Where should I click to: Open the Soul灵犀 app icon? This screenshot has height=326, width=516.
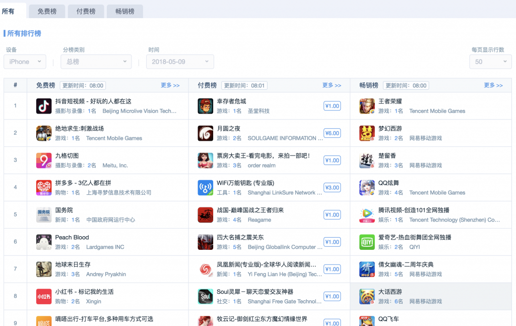[x=205, y=297]
